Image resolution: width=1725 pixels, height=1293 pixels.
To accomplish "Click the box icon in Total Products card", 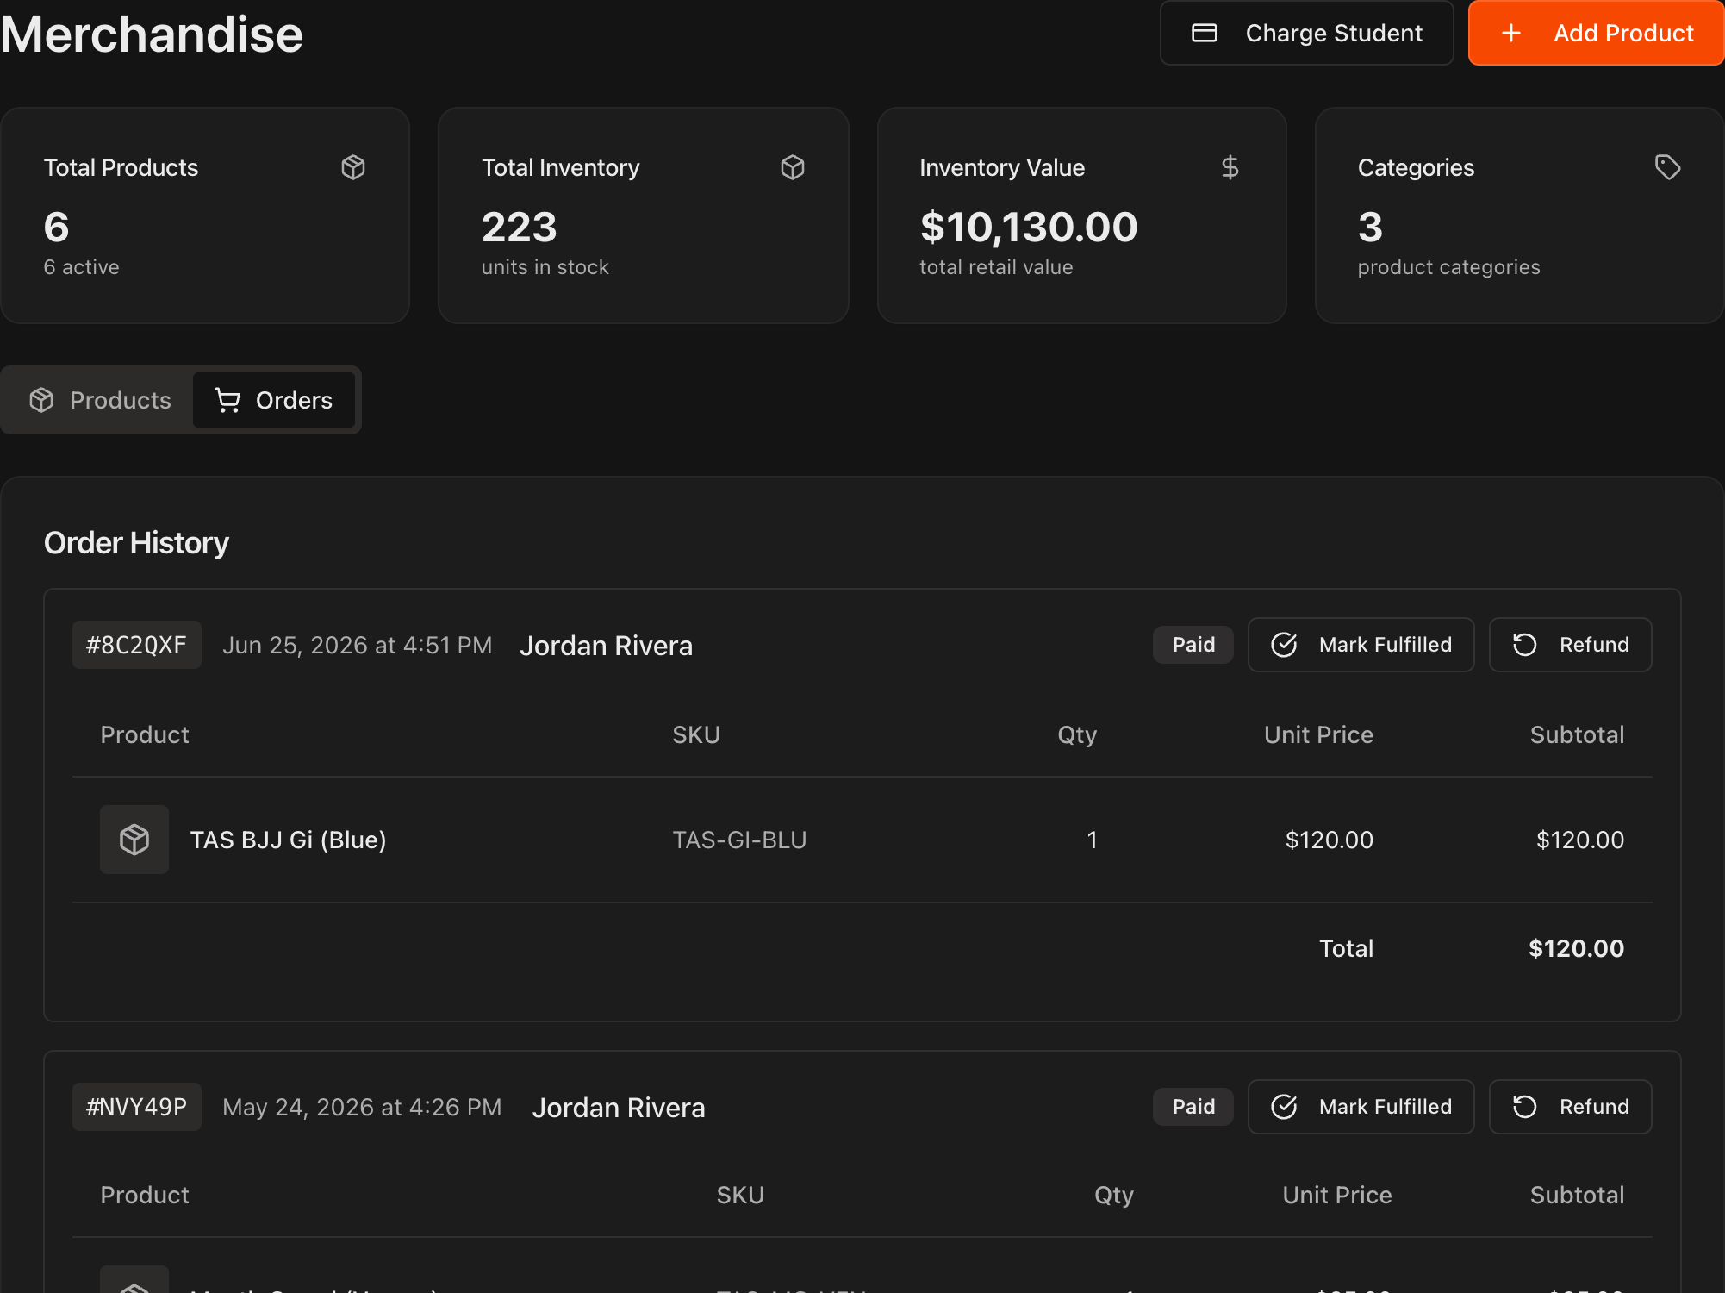I will [x=353, y=167].
